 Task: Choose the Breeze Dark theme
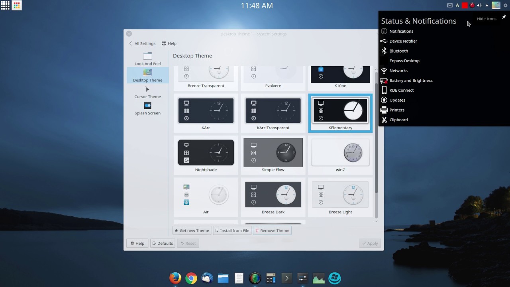[273, 197]
